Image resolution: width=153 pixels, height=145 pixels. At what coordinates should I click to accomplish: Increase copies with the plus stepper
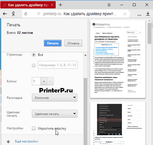(x=44, y=81)
